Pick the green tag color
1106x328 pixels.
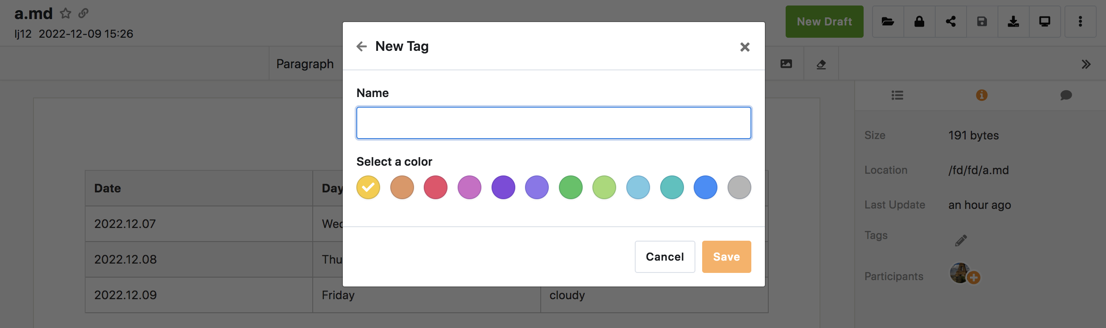[571, 187]
